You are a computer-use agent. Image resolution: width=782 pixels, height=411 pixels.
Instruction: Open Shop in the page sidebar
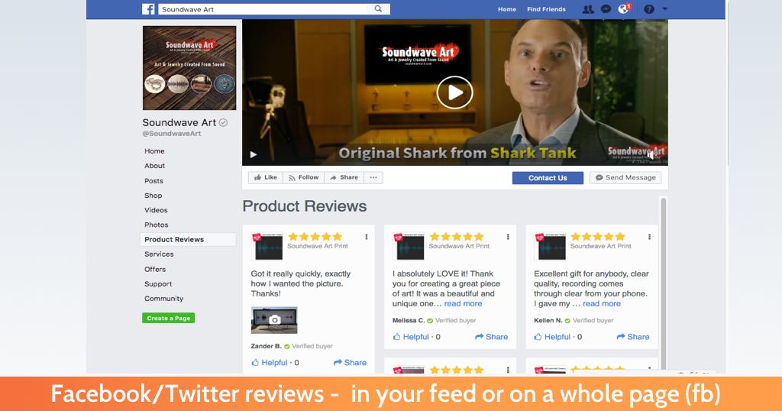(x=153, y=196)
